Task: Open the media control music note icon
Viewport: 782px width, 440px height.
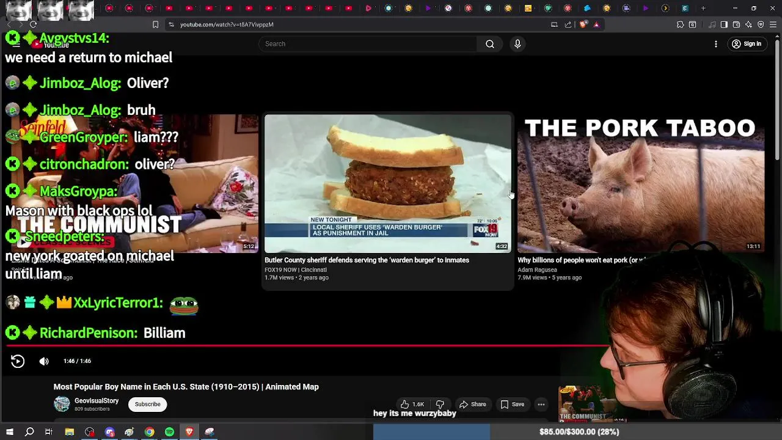Action: point(712,24)
